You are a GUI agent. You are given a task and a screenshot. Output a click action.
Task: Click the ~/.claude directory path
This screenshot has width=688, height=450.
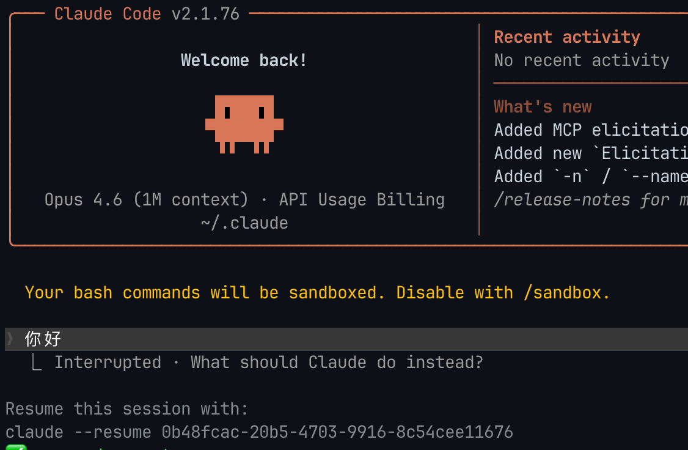244,223
